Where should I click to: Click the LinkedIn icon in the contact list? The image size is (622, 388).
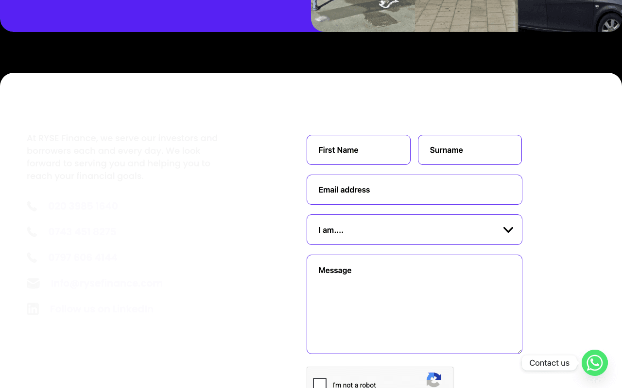click(33, 308)
